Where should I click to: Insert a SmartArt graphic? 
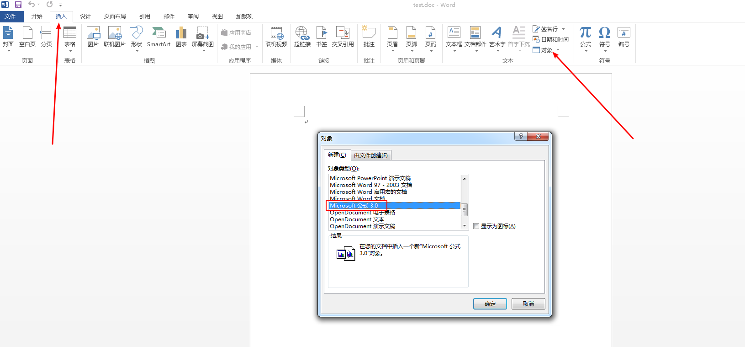pos(159,37)
